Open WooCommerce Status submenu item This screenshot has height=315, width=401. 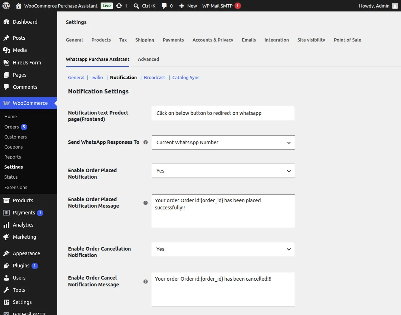pyautogui.click(x=11, y=177)
